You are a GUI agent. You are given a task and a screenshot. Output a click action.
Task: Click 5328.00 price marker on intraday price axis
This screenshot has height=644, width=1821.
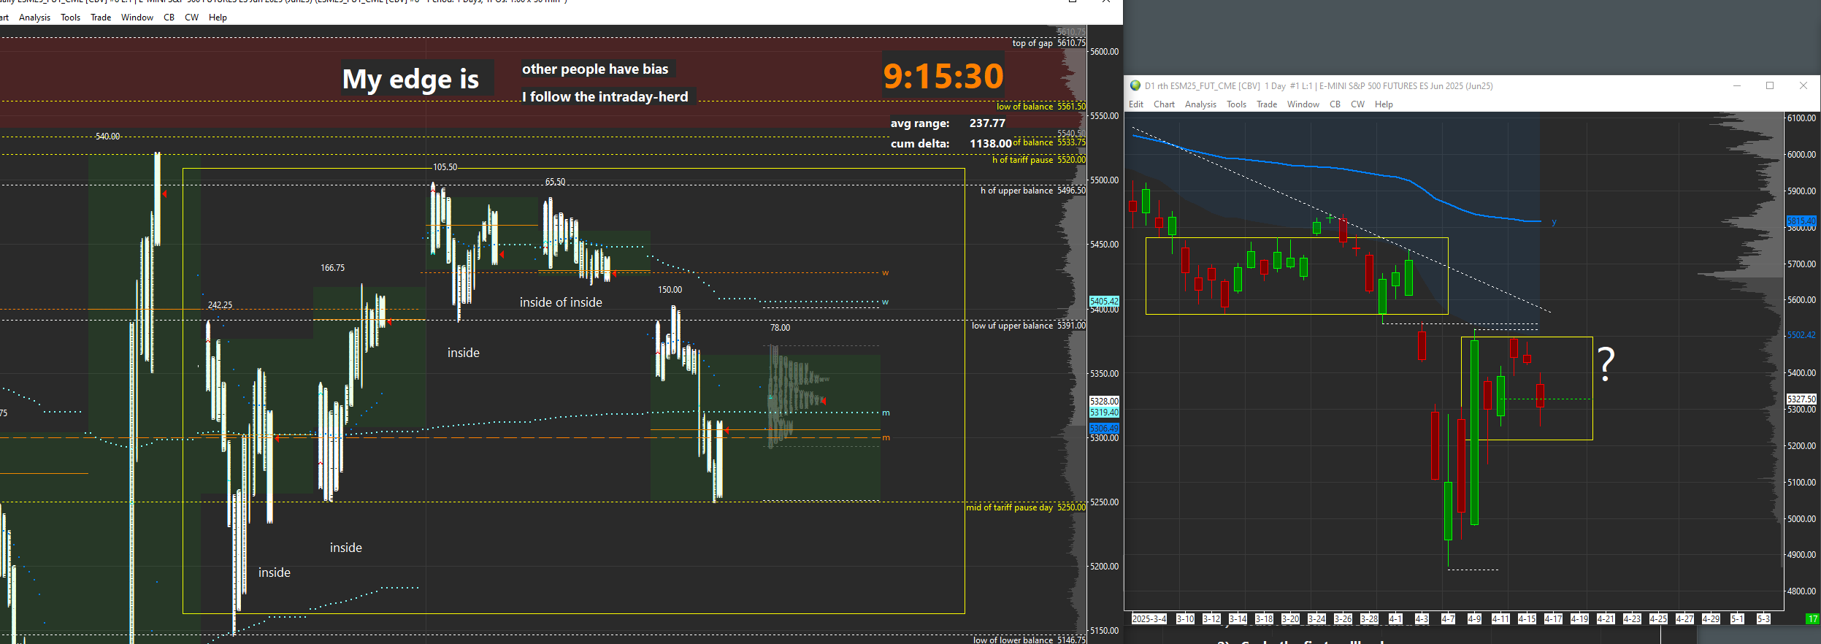pos(1104,401)
